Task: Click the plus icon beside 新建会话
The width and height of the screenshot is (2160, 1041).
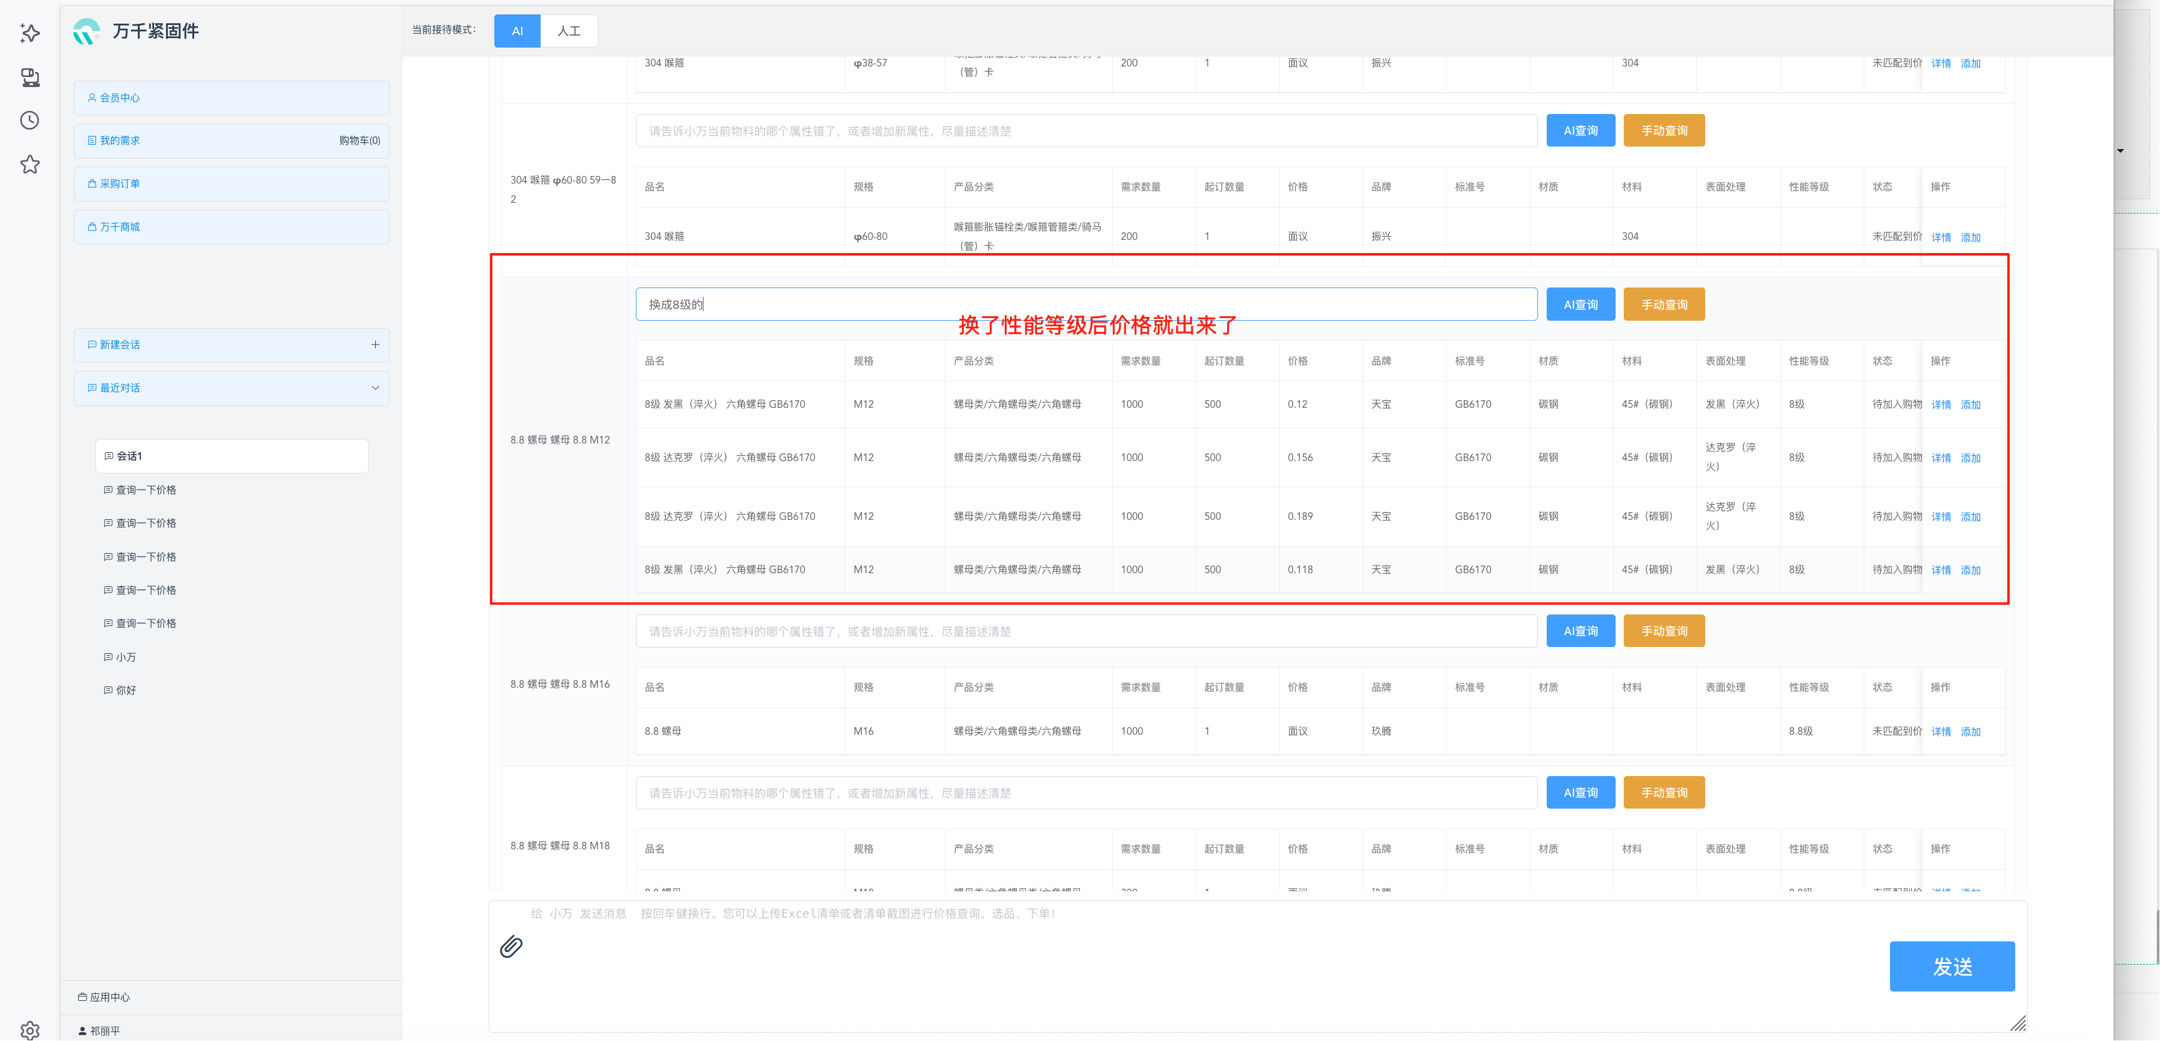Action: pos(375,344)
